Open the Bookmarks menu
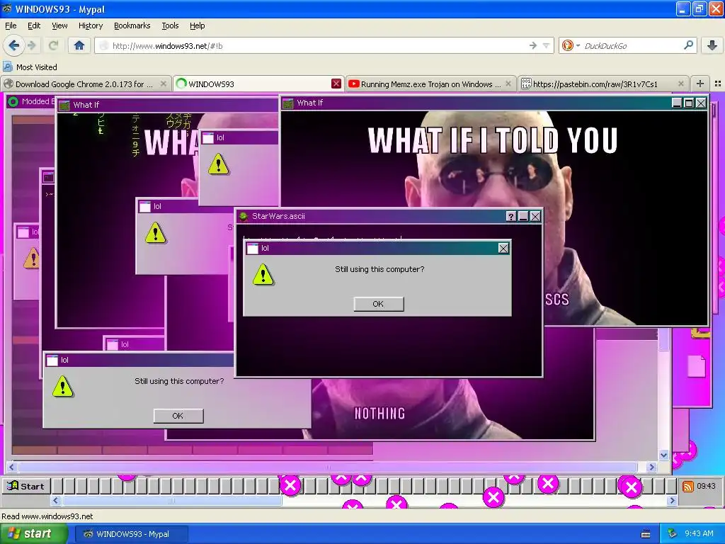Image resolution: width=725 pixels, height=544 pixels. click(x=132, y=25)
